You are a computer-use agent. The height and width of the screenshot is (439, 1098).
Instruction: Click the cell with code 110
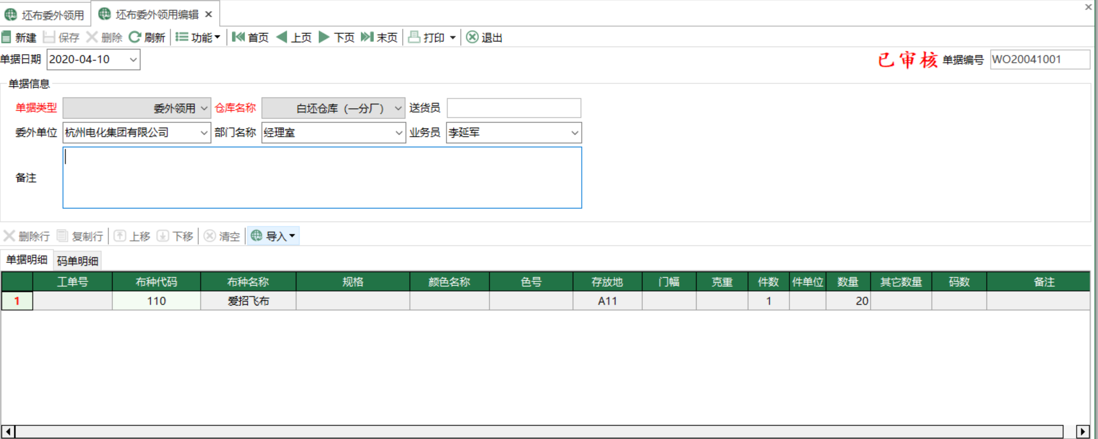156,301
